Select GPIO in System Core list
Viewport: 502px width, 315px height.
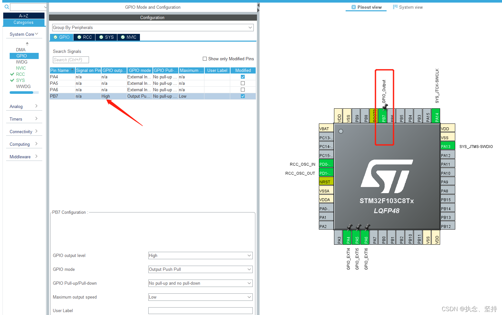[24, 56]
